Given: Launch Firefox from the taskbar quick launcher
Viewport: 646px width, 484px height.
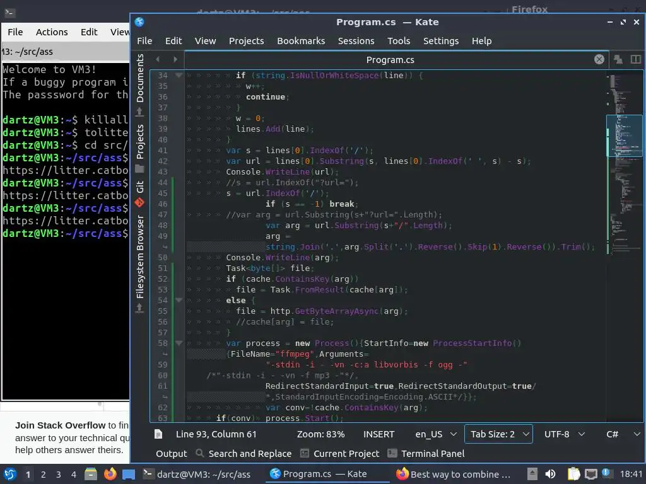Looking at the screenshot, I should coord(110,474).
